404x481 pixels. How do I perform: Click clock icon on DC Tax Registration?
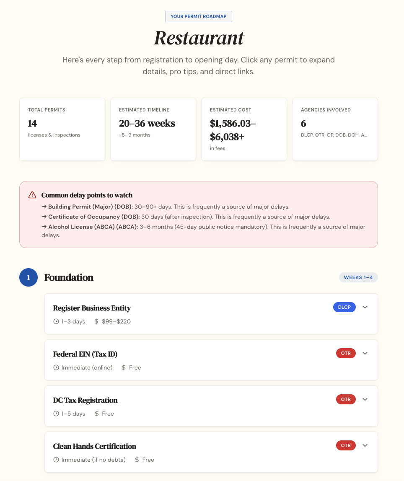click(56, 414)
